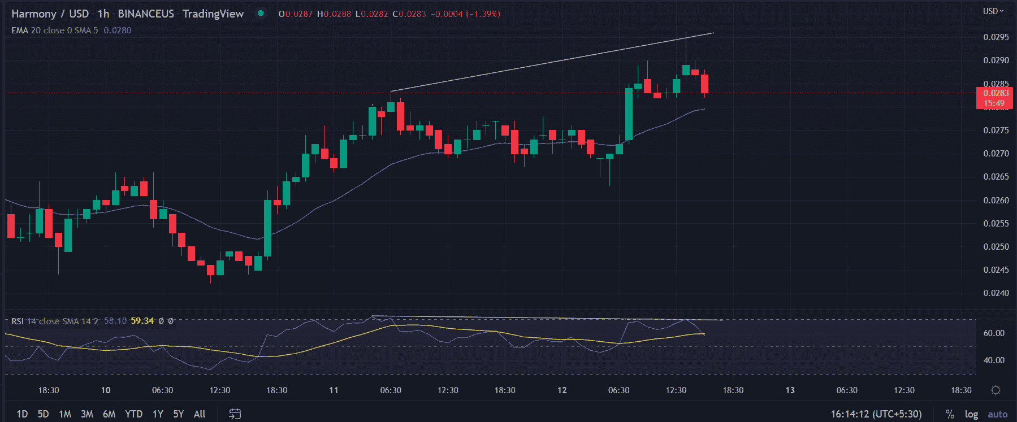This screenshot has width=1017, height=422.
Task: Select the 1D time range
Action: click(x=22, y=414)
